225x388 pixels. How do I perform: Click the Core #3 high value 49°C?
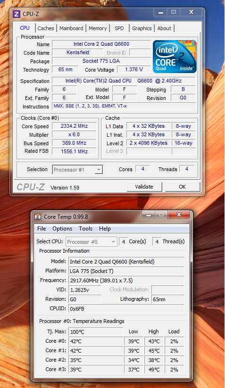click(154, 370)
